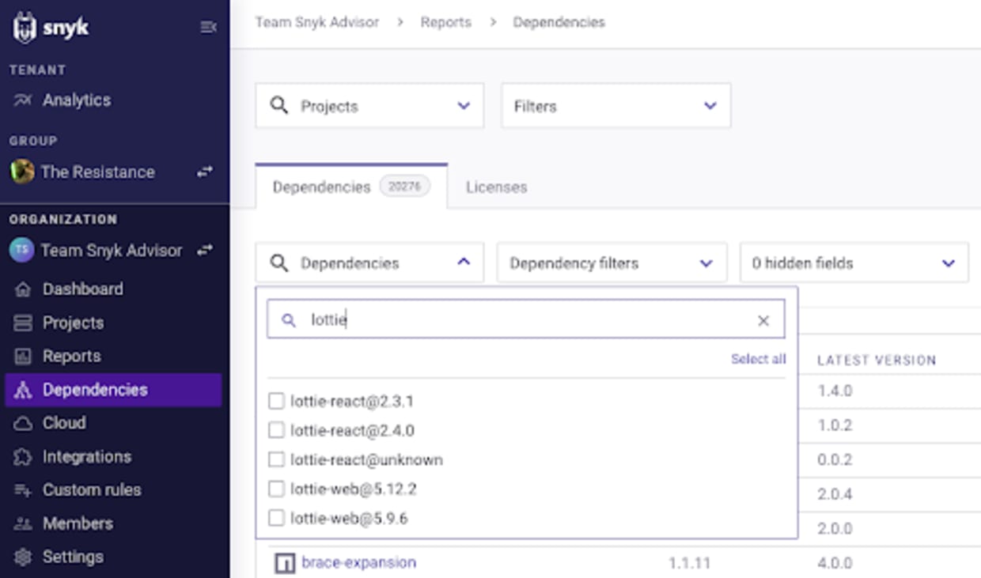
Task: Open Custom rules in the sidebar
Action: click(91, 490)
